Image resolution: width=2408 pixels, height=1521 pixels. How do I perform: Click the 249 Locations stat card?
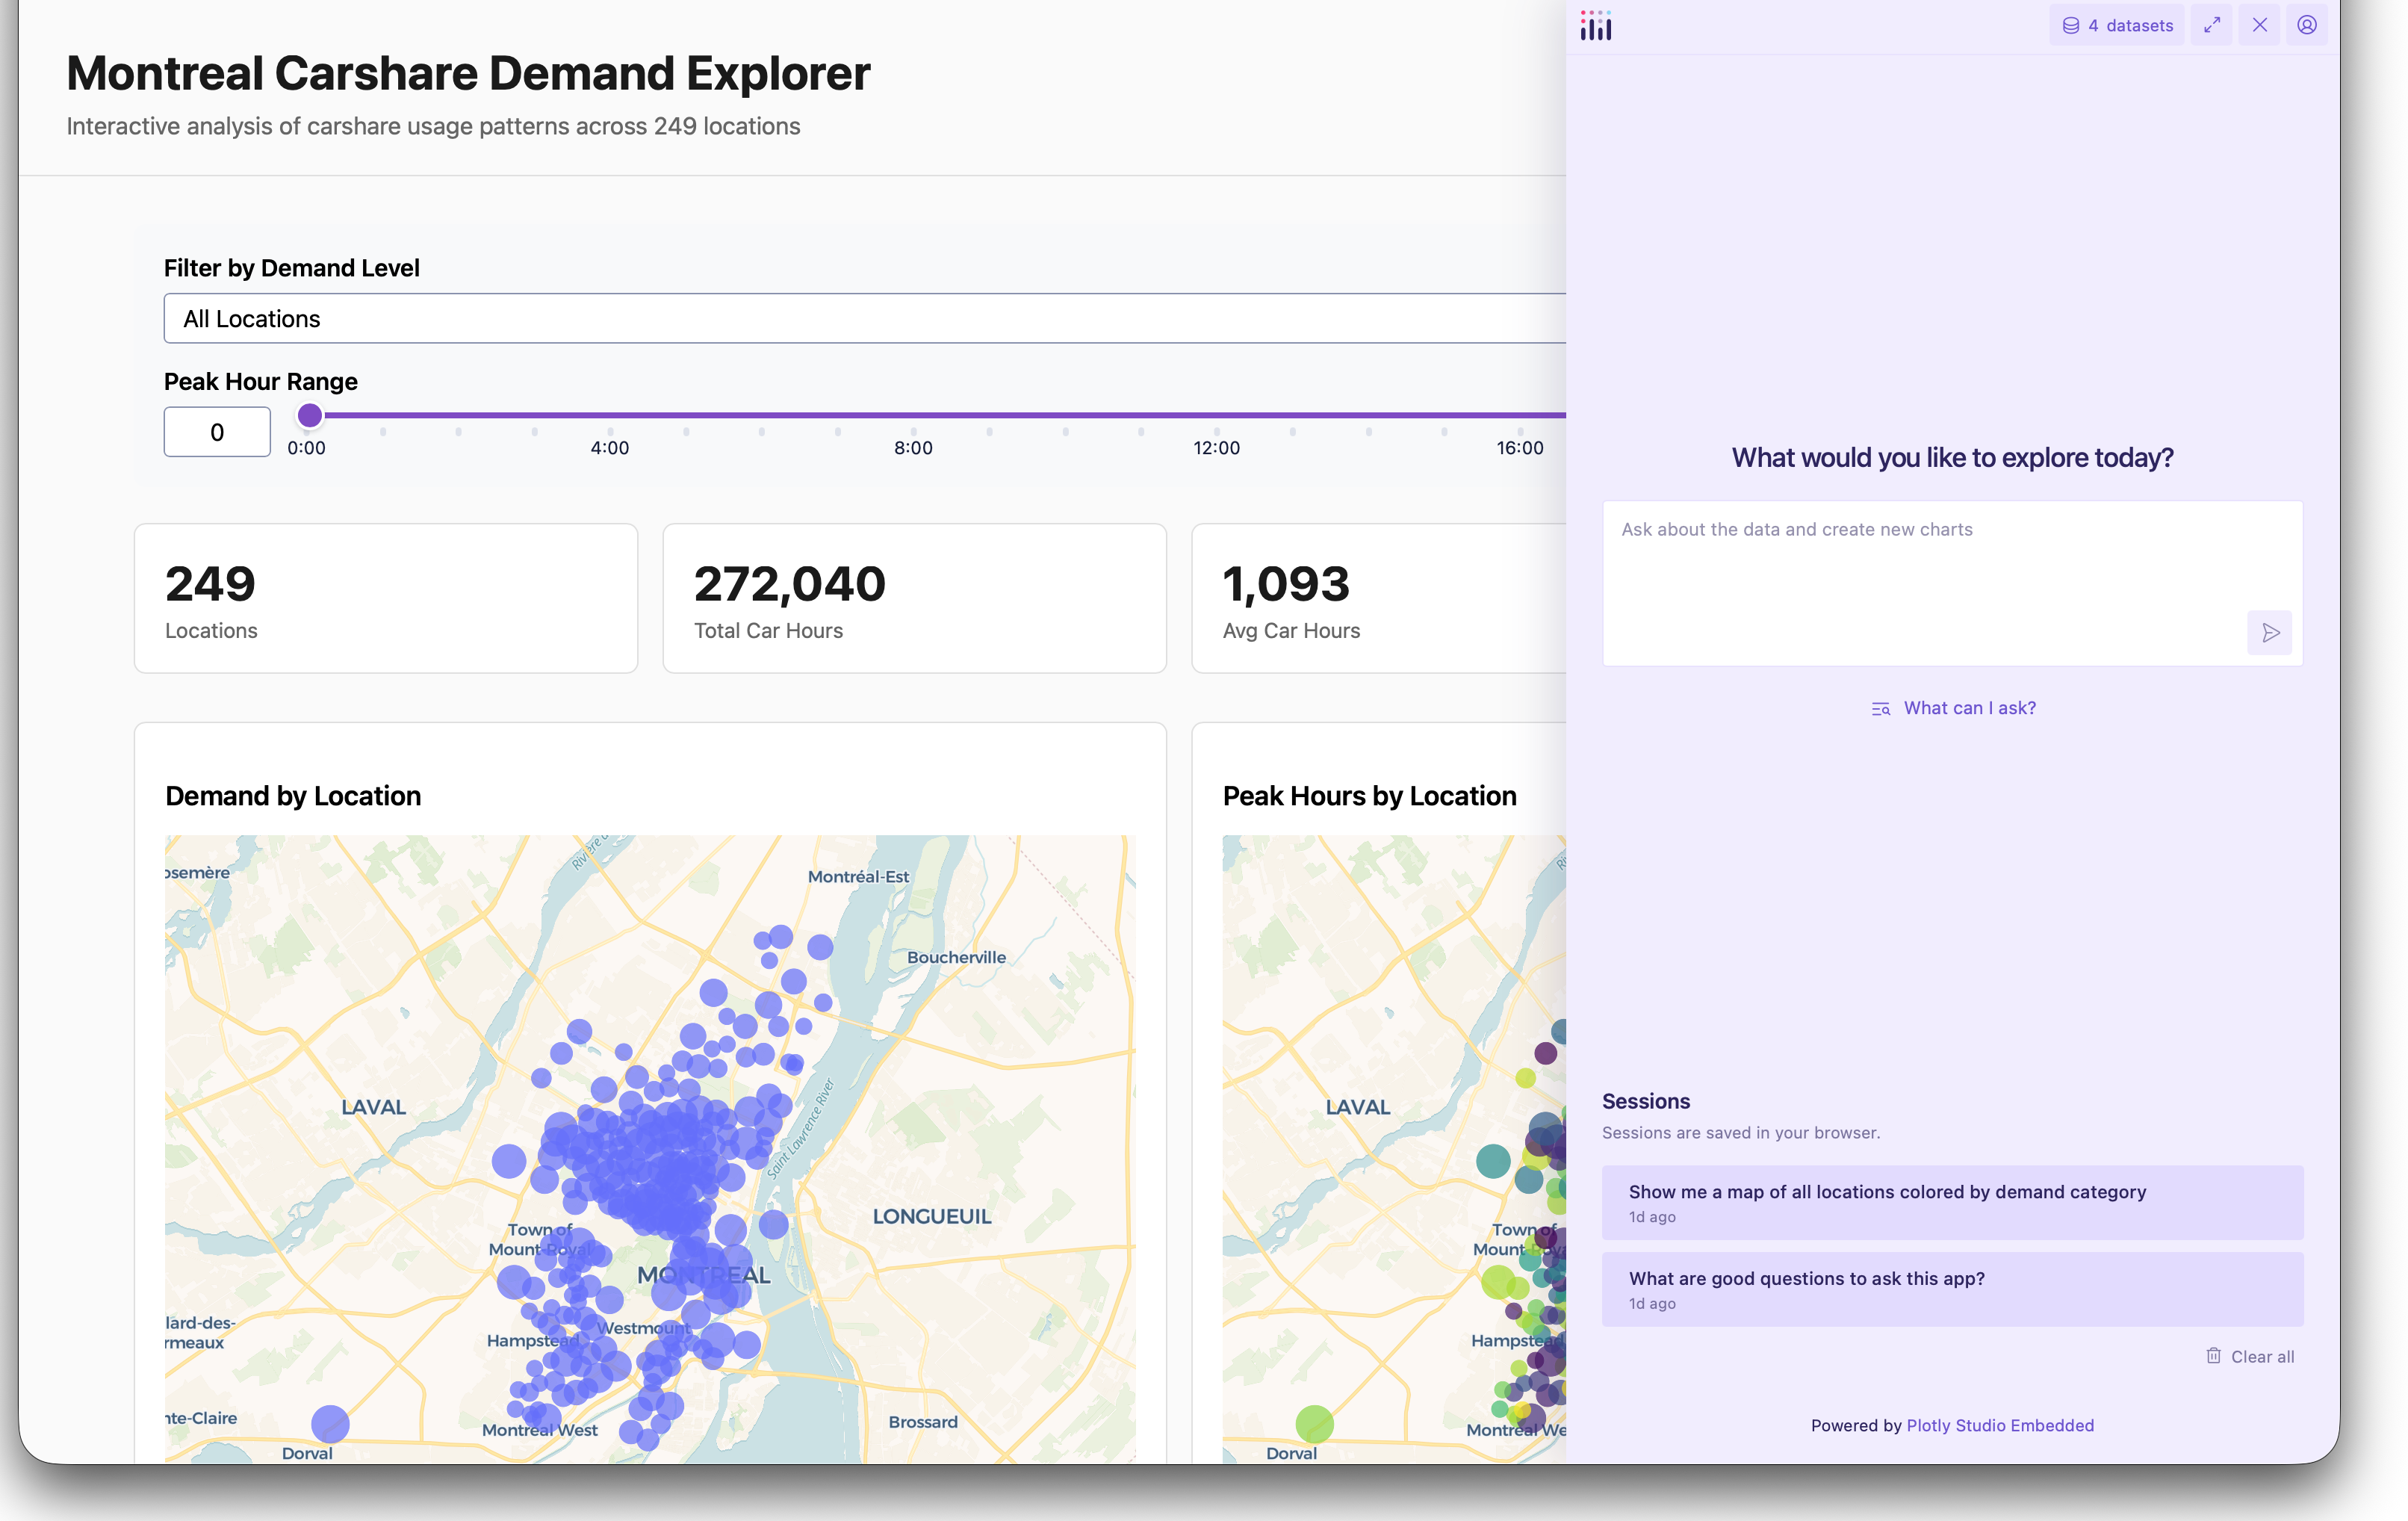pyautogui.click(x=386, y=598)
